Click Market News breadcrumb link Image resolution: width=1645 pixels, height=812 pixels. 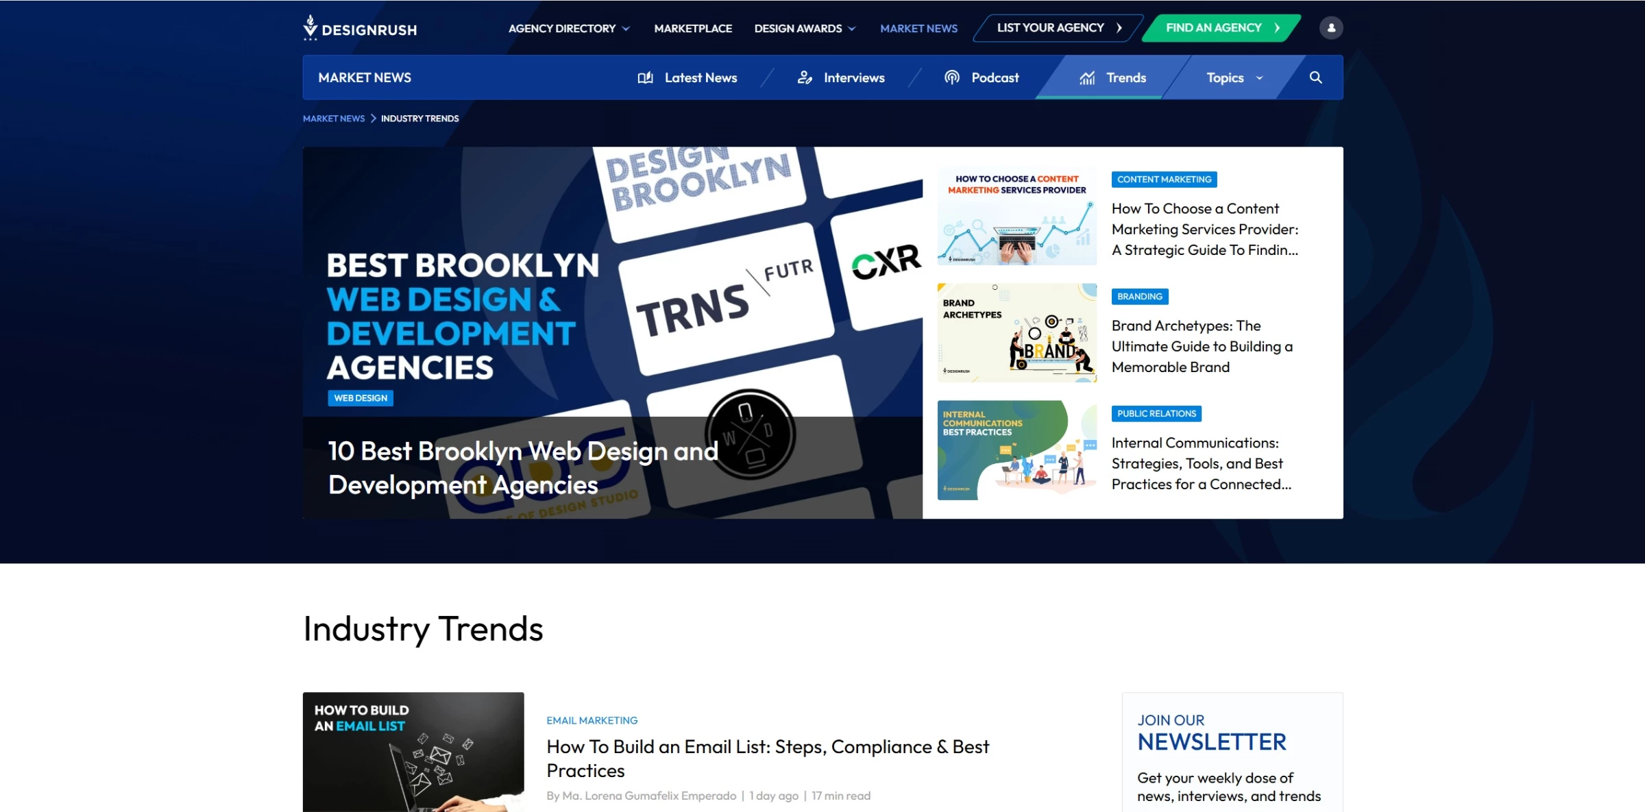pos(334,119)
